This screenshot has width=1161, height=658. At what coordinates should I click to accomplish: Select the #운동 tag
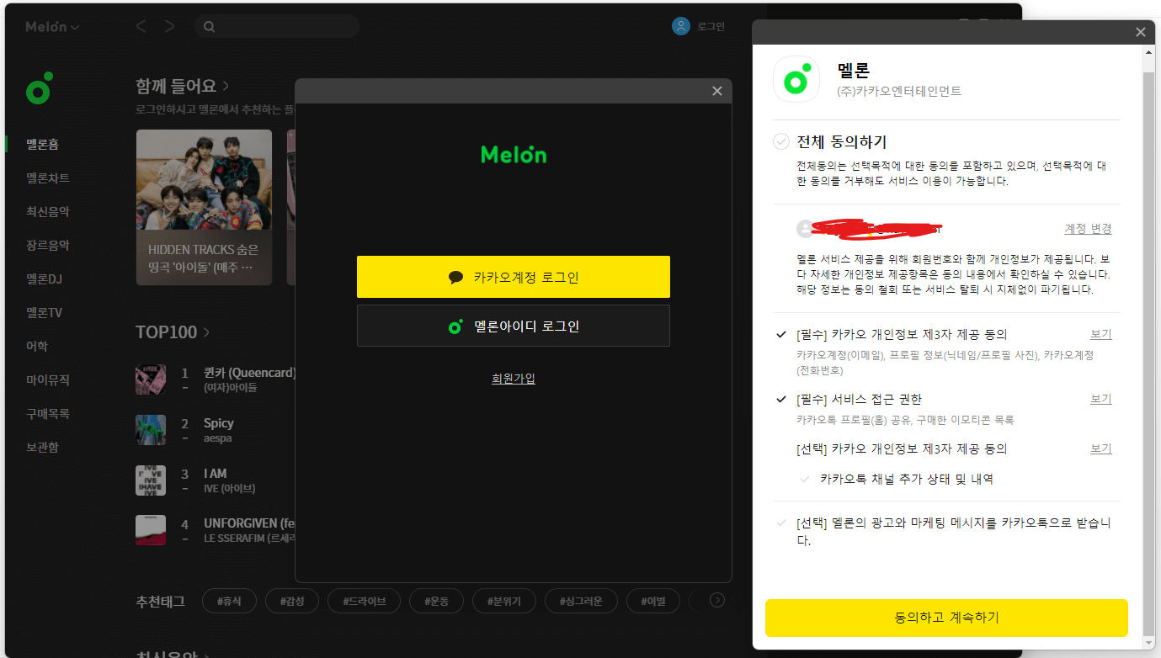(437, 601)
